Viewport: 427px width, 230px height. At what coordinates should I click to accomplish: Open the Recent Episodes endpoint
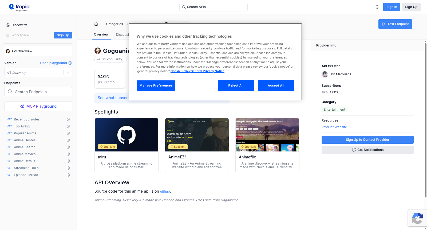(27, 119)
